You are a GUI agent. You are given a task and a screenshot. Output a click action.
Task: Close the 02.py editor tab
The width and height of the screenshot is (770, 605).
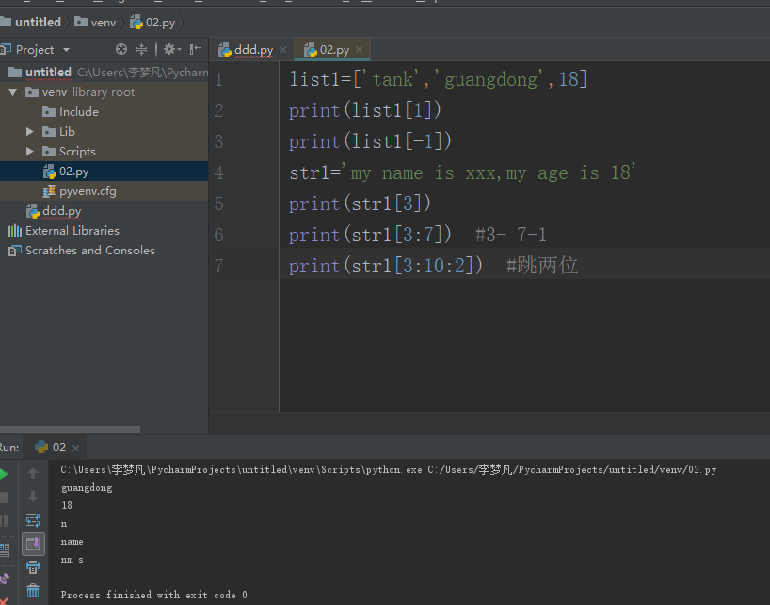pyautogui.click(x=360, y=50)
